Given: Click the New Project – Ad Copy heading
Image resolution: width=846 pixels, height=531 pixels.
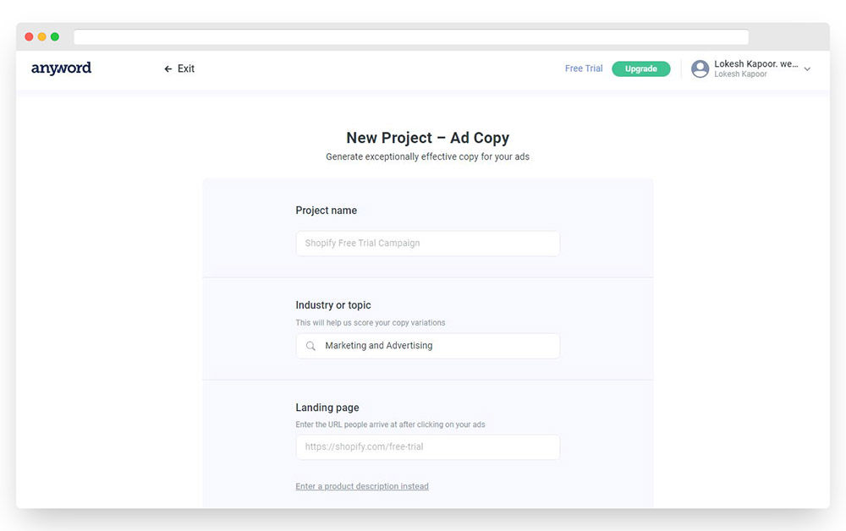Looking at the screenshot, I should 428,138.
